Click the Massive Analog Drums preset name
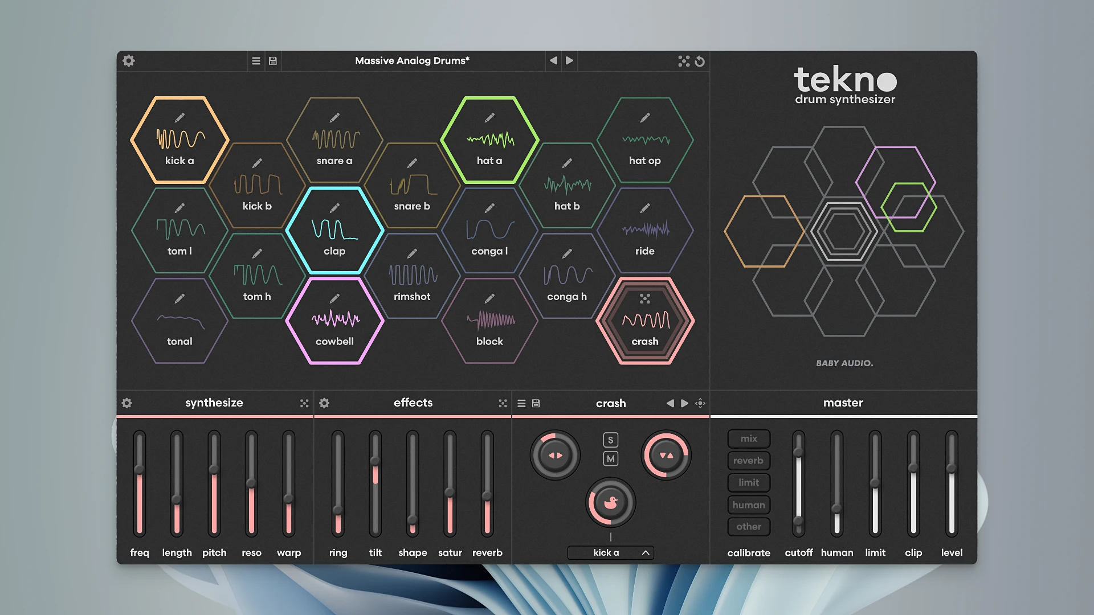 pyautogui.click(x=412, y=61)
